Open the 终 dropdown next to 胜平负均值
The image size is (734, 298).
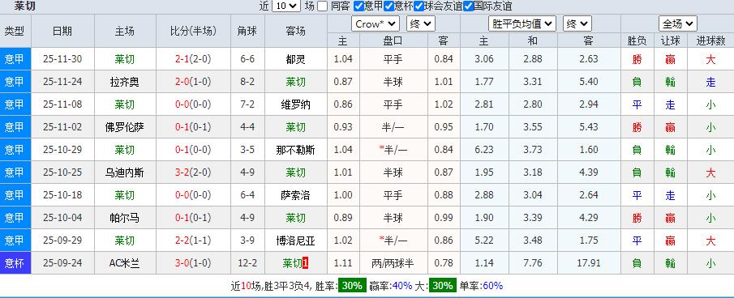pos(577,23)
